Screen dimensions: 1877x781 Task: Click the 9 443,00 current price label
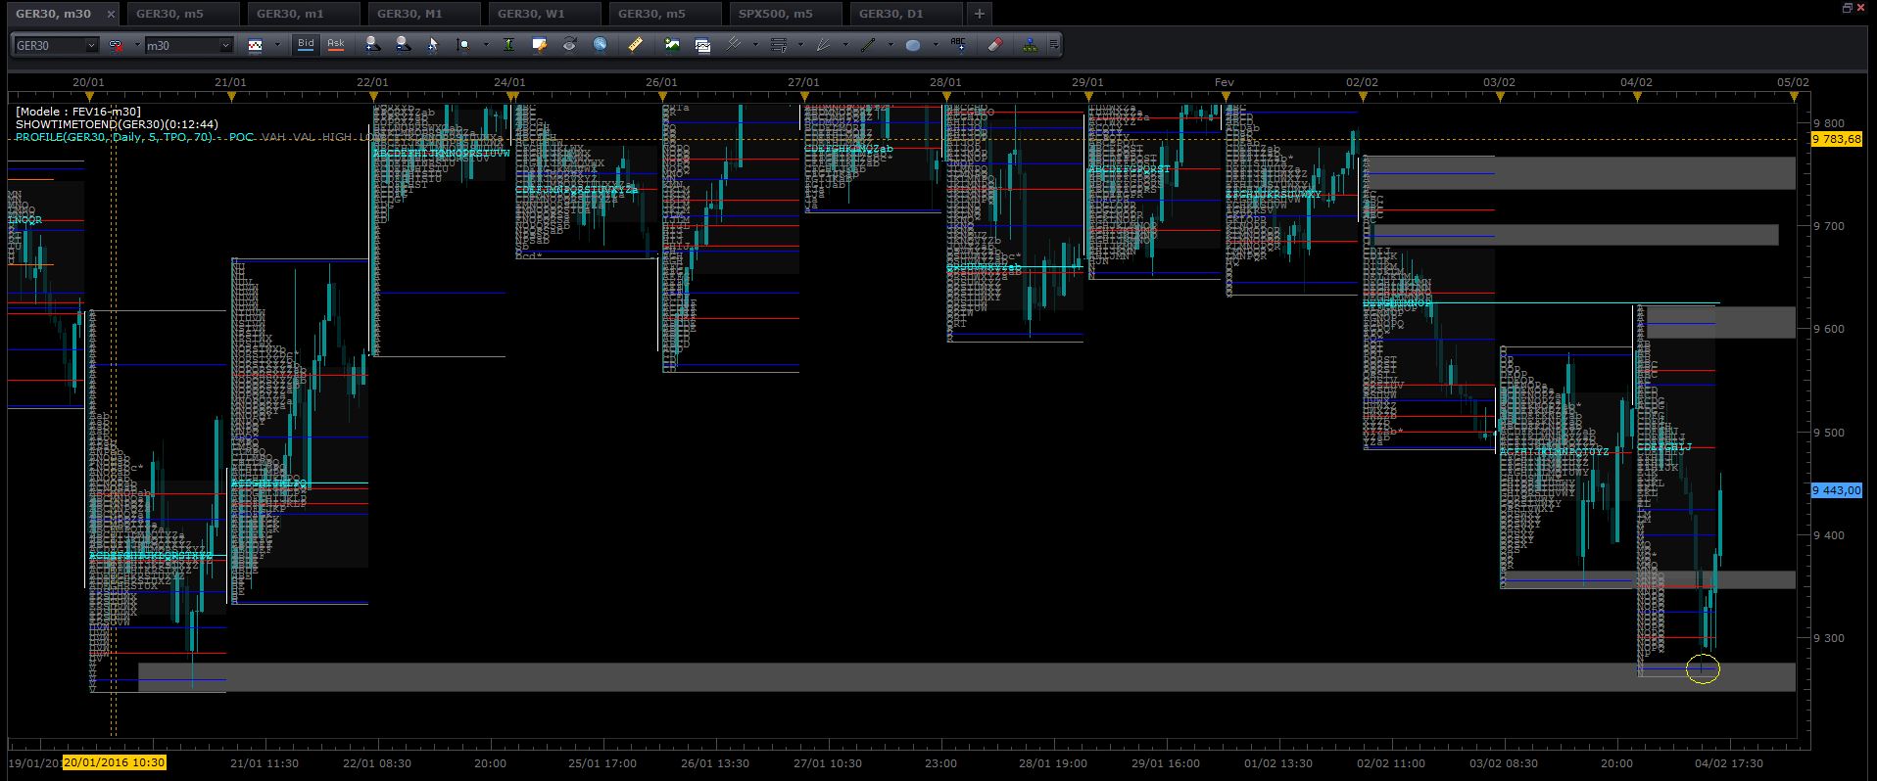pyautogui.click(x=1837, y=490)
